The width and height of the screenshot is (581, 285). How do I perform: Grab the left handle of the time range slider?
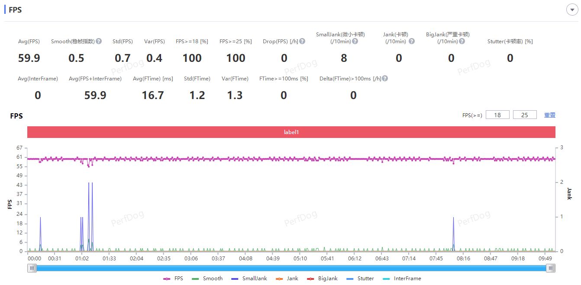pyautogui.click(x=32, y=268)
